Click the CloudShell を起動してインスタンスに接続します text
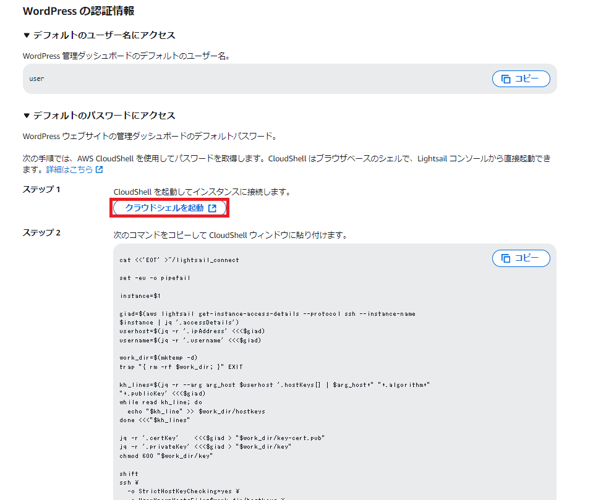The width and height of the screenshot is (593, 500). click(202, 192)
